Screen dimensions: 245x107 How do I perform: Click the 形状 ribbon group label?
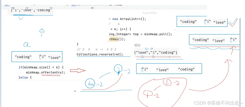(51, 8)
